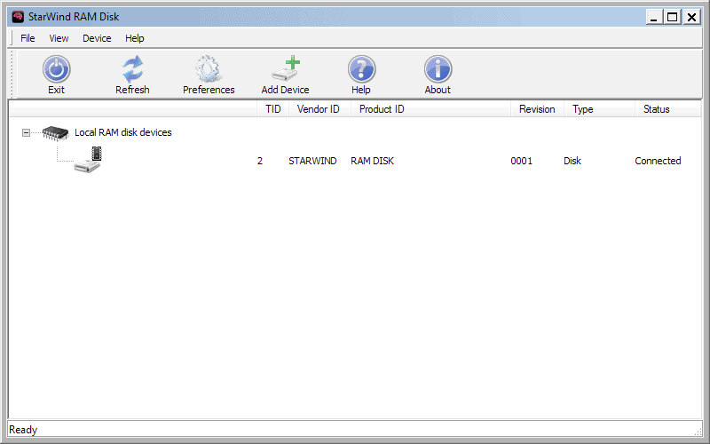Click the window resize grip in status bar
The width and height of the screenshot is (710, 444).
tap(698, 431)
